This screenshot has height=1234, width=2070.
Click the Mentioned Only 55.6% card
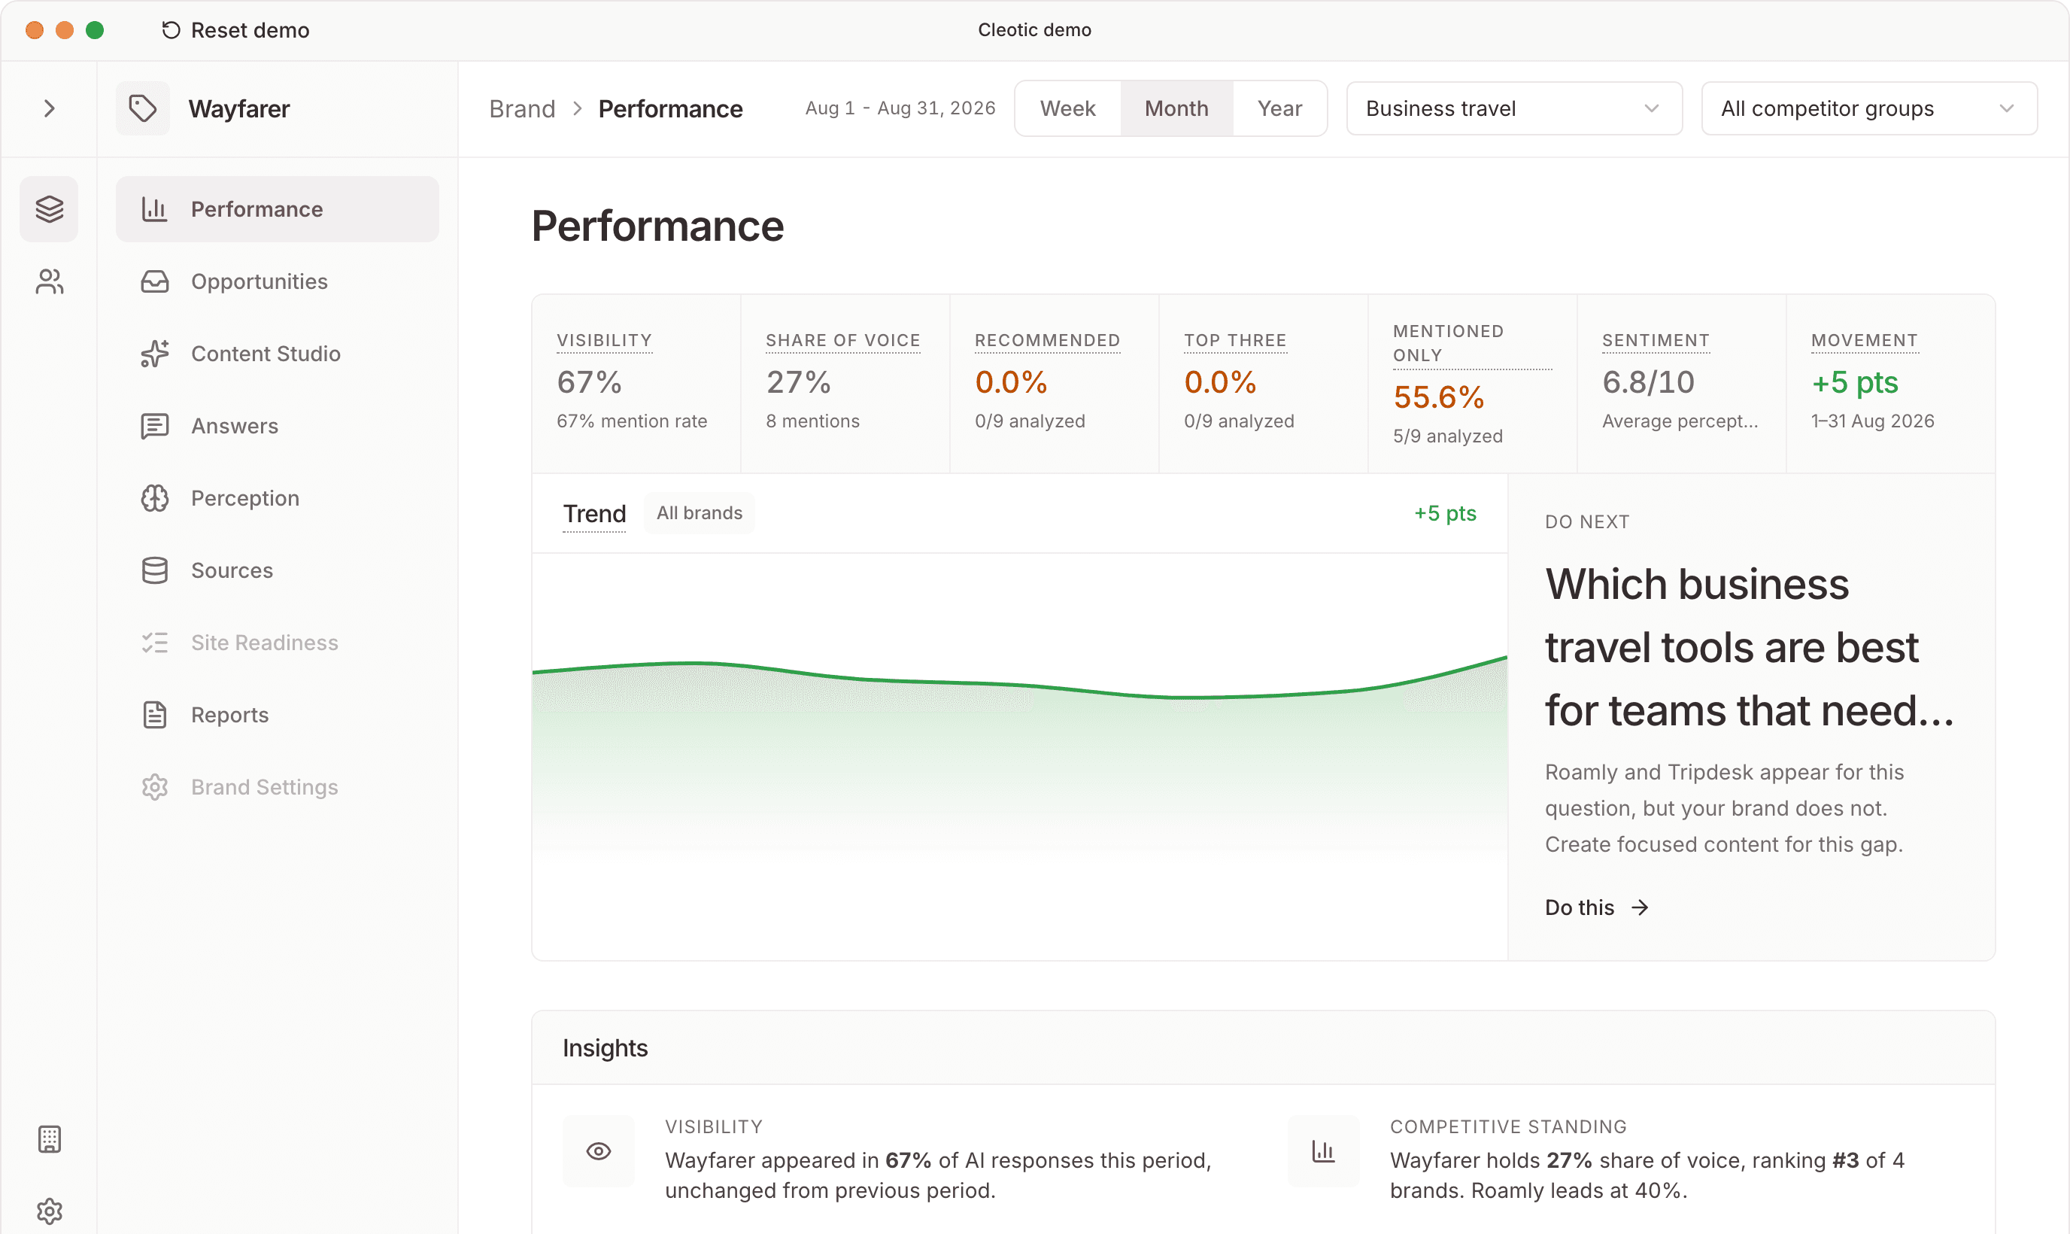tap(1473, 383)
